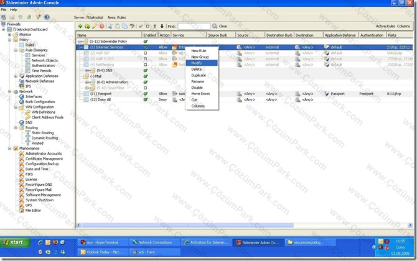Click the red Delete rule toolbar icon
The height and width of the screenshot is (261, 417).
[101, 26]
